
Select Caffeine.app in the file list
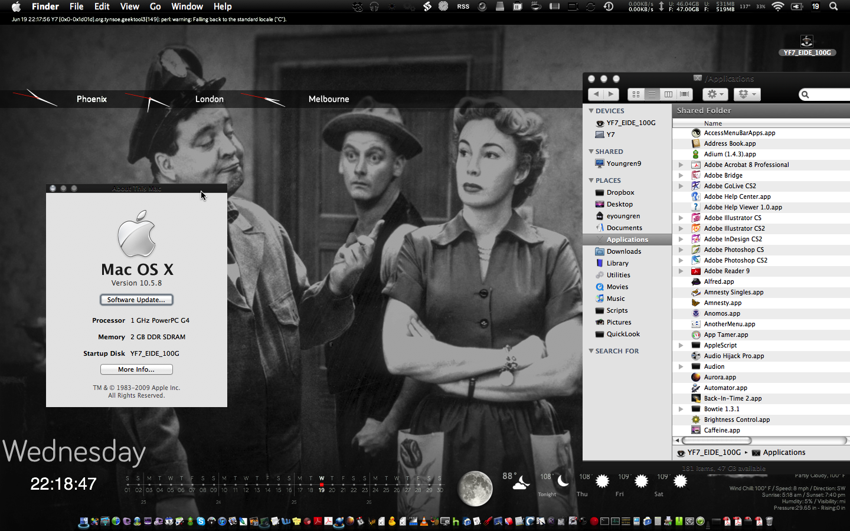click(761, 430)
